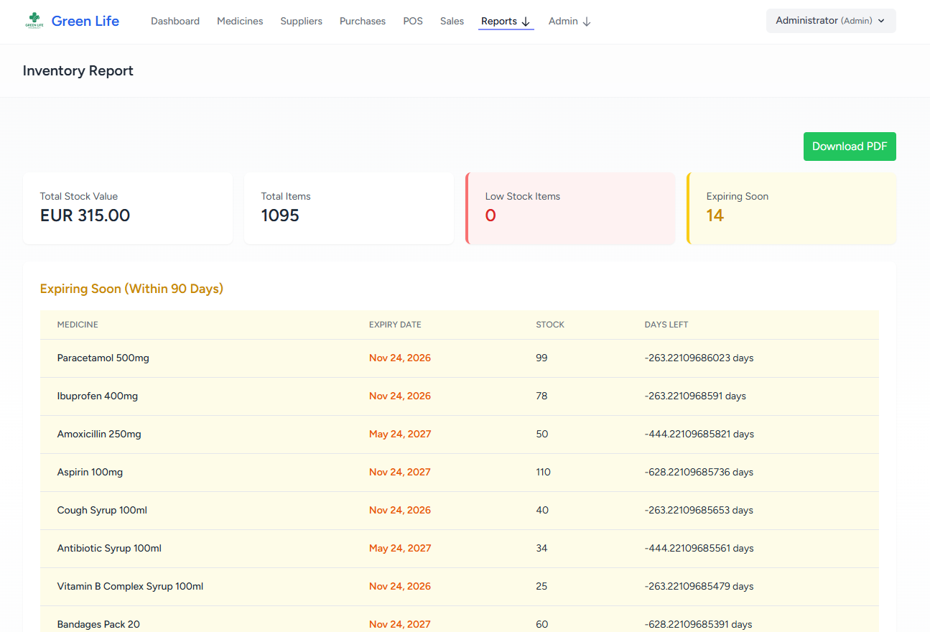This screenshot has height=632, width=930.
Task: Expand the Reports dropdown menu
Action: click(499, 21)
